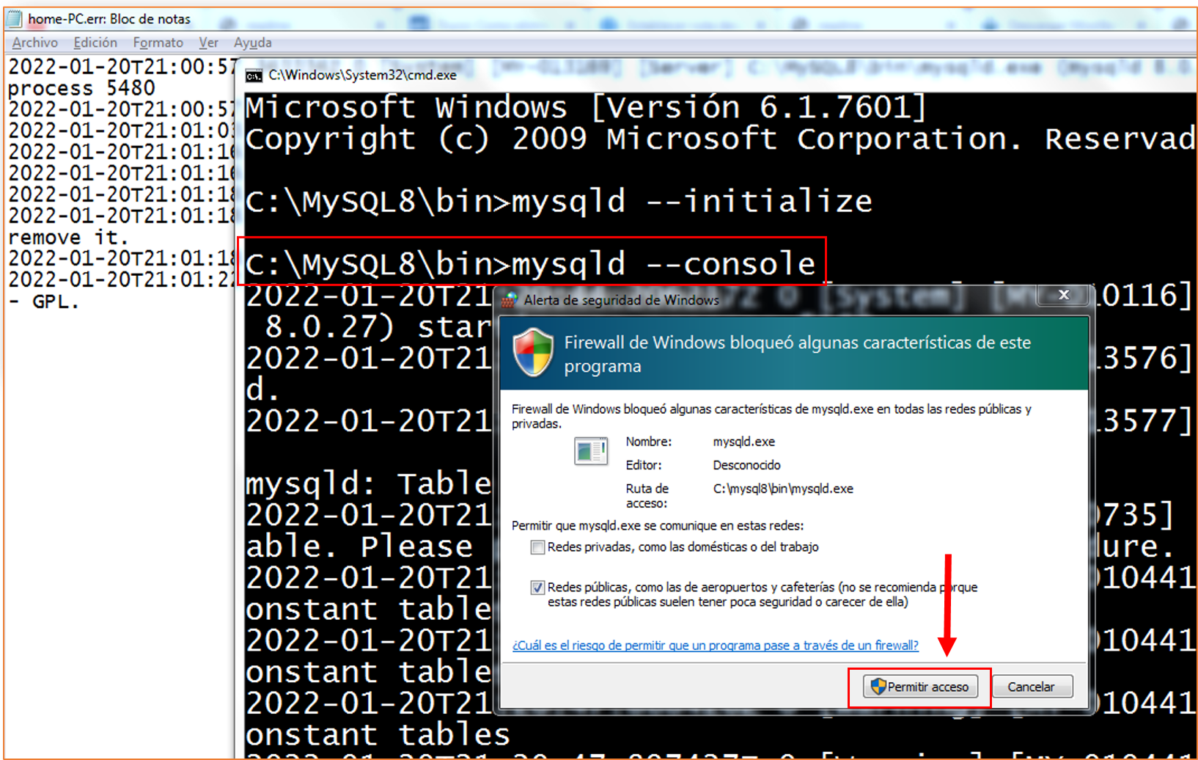Click the Cancelar button in the firewall alert
The width and height of the screenshot is (1198, 760).
(x=1031, y=687)
